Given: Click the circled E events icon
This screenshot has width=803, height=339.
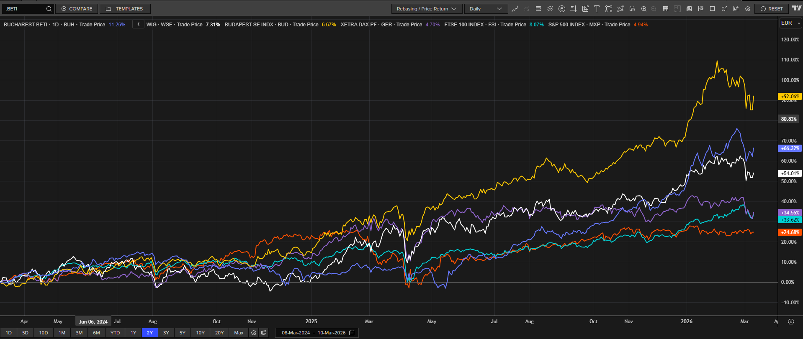Looking at the screenshot, I should click(562, 9).
